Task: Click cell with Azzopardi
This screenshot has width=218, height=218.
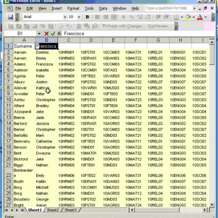Action: click(24, 112)
